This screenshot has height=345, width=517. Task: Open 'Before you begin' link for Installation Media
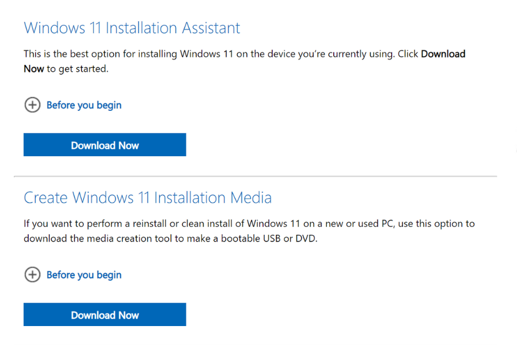click(x=84, y=275)
